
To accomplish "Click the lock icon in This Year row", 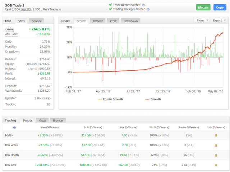I will (216, 165).
